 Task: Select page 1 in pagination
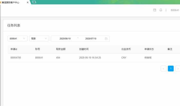click(171, 68)
